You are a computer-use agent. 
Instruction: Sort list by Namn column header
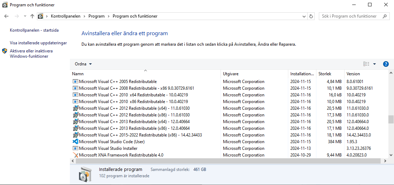(x=145, y=74)
